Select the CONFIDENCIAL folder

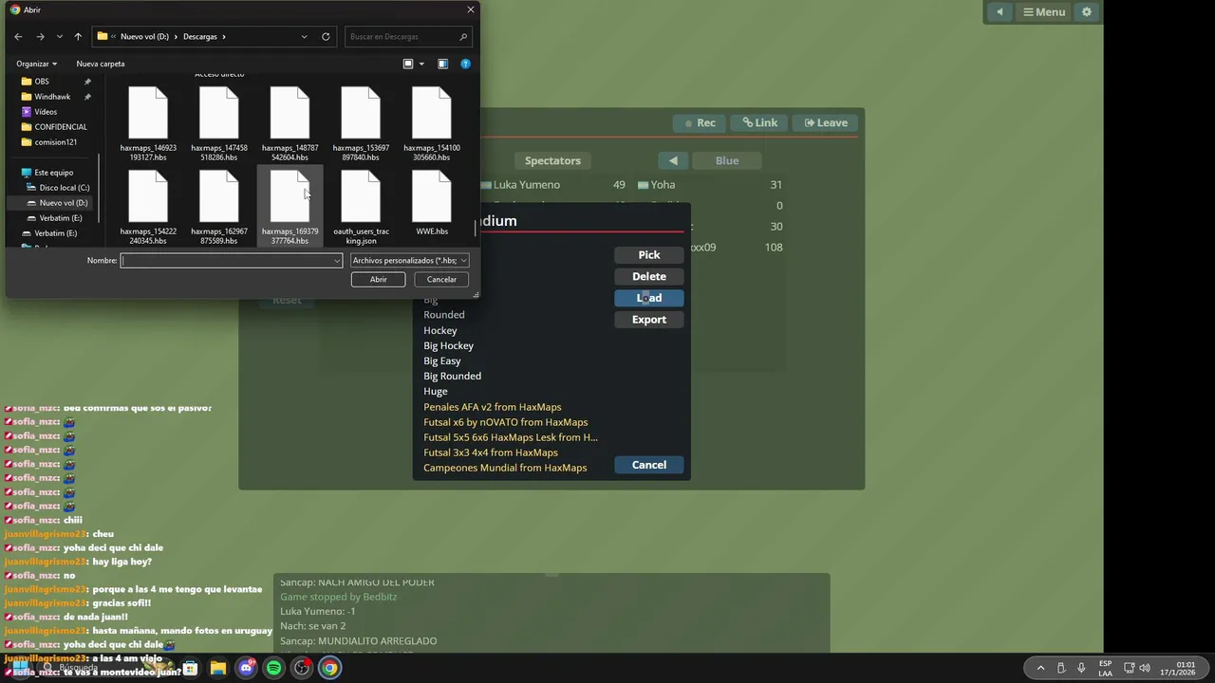(x=61, y=127)
